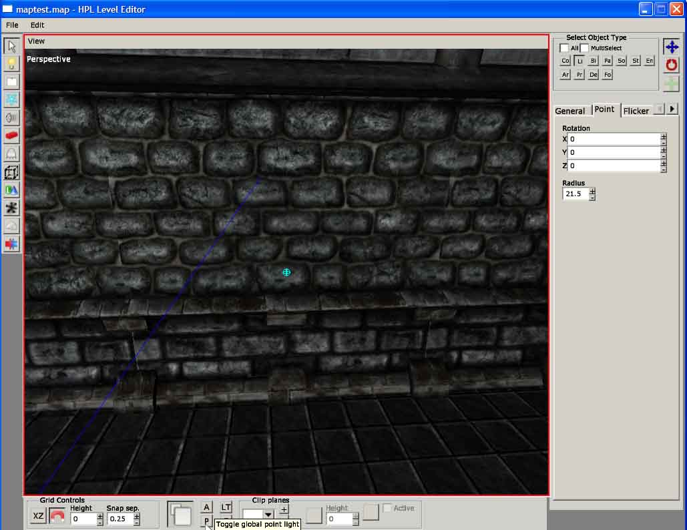Activate the red rotate tool

click(x=671, y=65)
